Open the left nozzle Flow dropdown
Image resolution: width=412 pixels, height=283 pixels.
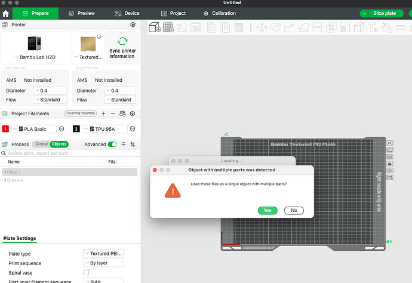pyautogui.click(x=50, y=100)
